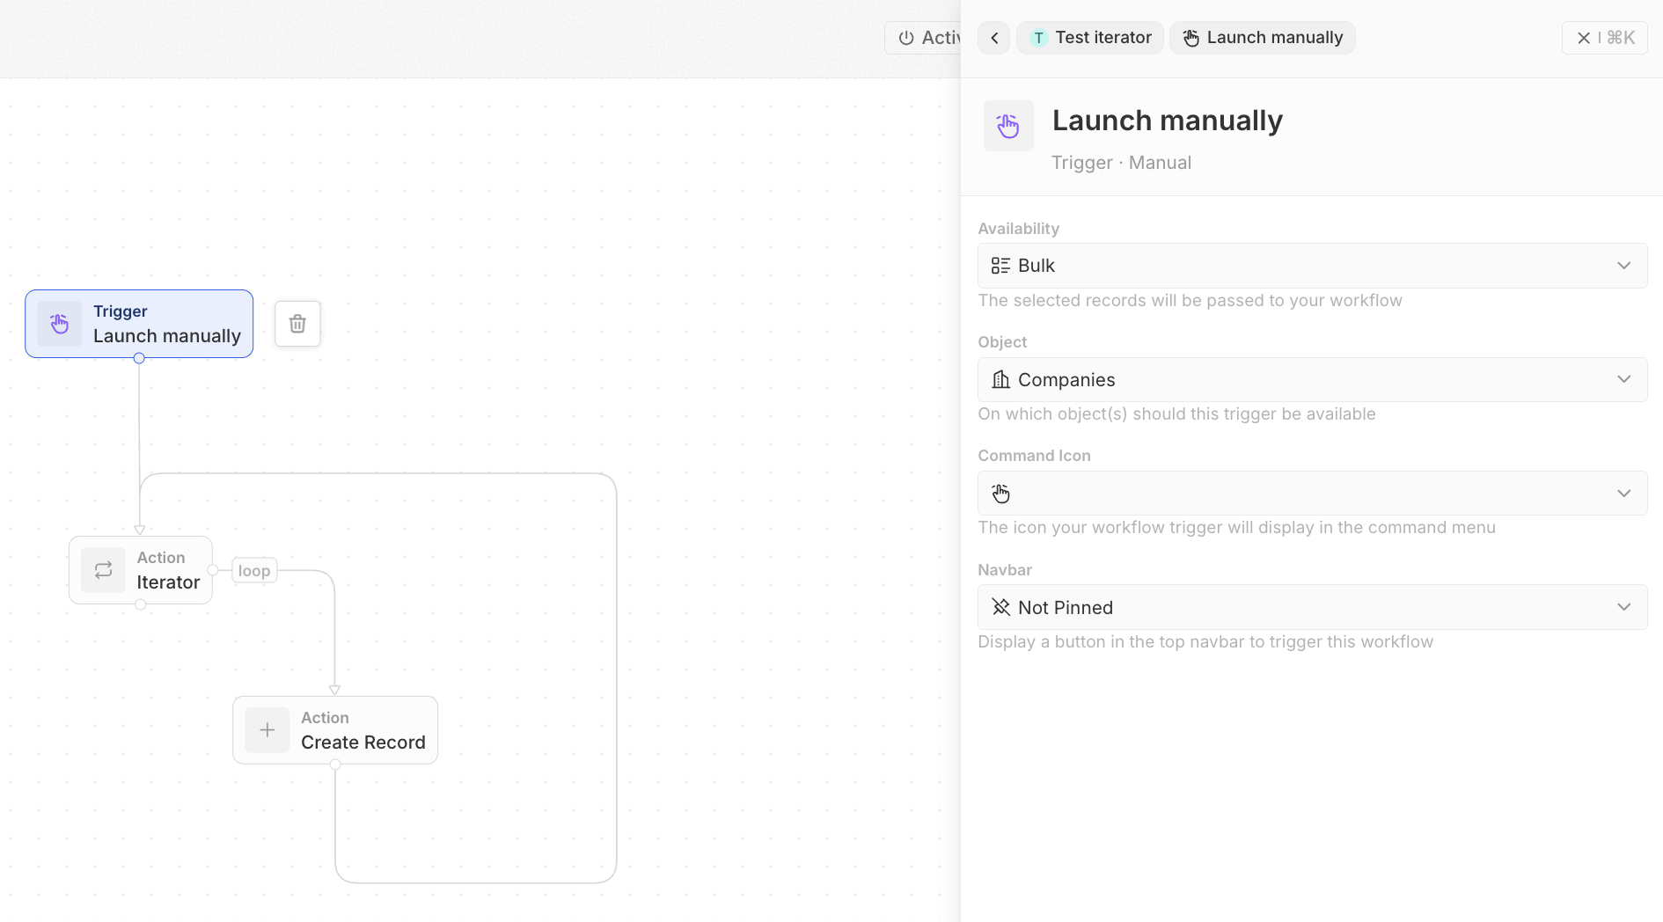Click the loop edge label
Viewport: 1663px width, 922px height.
[x=254, y=571]
